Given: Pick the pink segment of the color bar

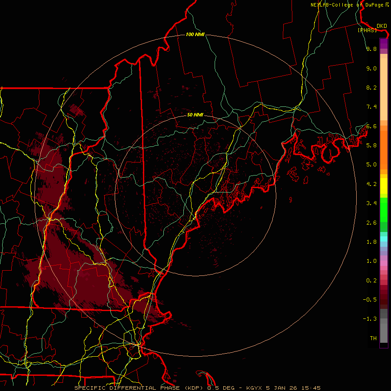Looking at the screenshot, I should [x=384, y=263].
